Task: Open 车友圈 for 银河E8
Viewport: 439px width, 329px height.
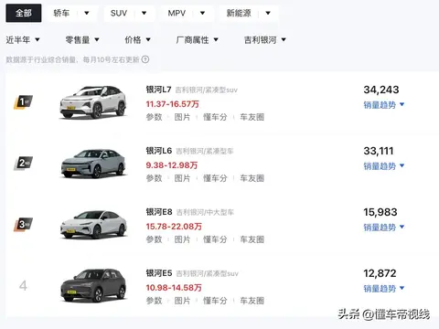Action: [x=252, y=239]
